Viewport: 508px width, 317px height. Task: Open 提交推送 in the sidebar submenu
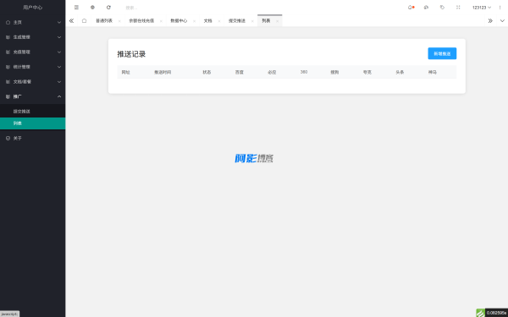click(x=32, y=112)
